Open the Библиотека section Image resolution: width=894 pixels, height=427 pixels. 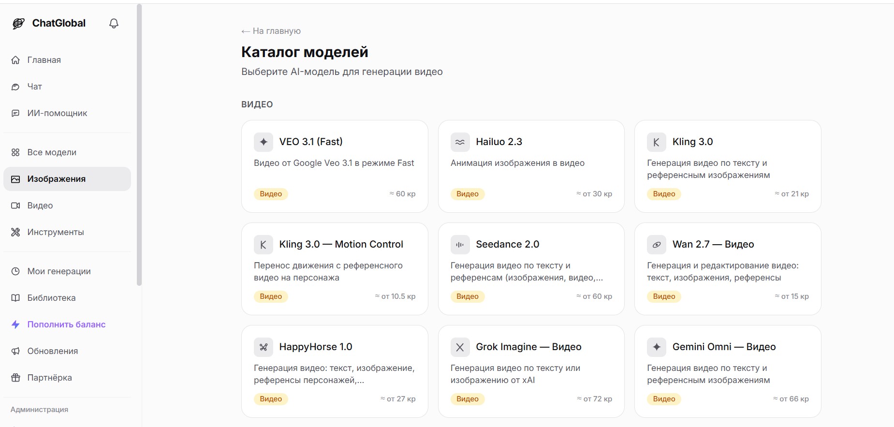(67, 298)
